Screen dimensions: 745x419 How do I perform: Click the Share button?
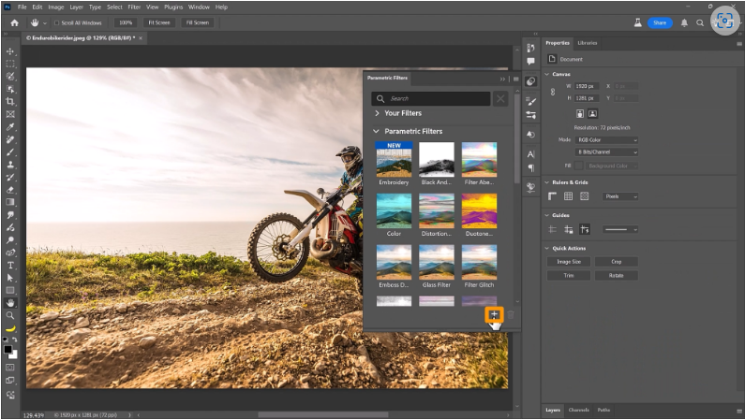tap(660, 22)
